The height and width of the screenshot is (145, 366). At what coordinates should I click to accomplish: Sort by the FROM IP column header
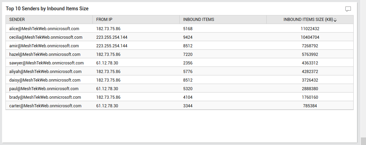(x=104, y=20)
